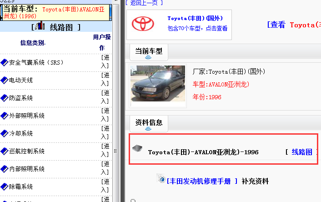Image resolution: width=321 pixels, height=202 pixels.
Task: Select 除霜系统 row text
Action: pyautogui.click(x=21, y=187)
